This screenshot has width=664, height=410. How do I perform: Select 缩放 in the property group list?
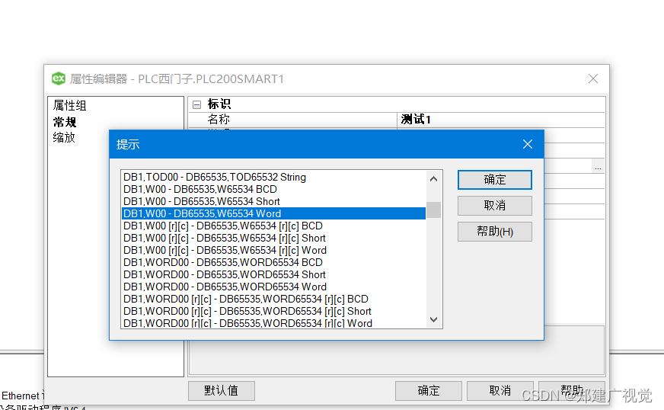click(x=64, y=137)
